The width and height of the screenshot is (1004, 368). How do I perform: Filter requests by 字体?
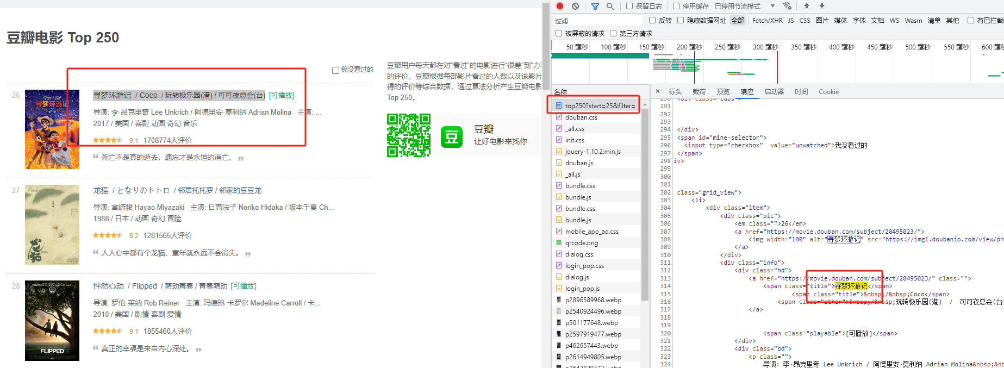tap(859, 21)
